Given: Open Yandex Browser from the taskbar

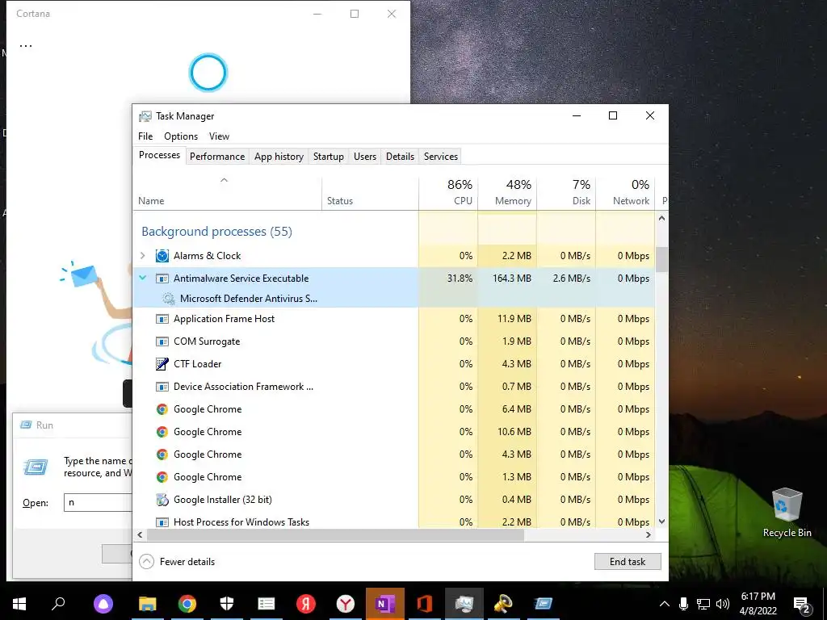Looking at the screenshot, I should [x=346, y=604].
